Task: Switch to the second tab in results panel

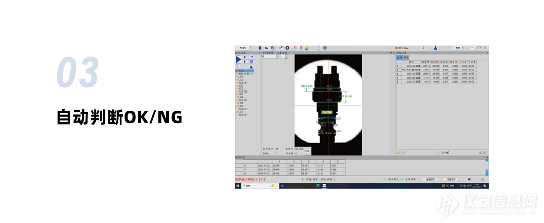Action: pyautogui.click(x=406, y=57)
